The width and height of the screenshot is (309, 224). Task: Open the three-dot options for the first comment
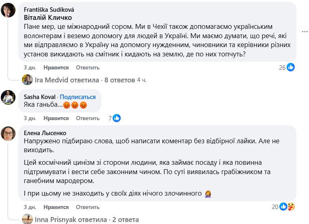point(305,31)
